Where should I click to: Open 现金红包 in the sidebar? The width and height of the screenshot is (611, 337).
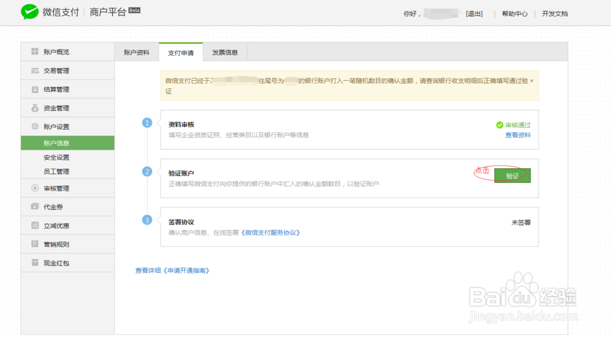[x=67, y=263]
